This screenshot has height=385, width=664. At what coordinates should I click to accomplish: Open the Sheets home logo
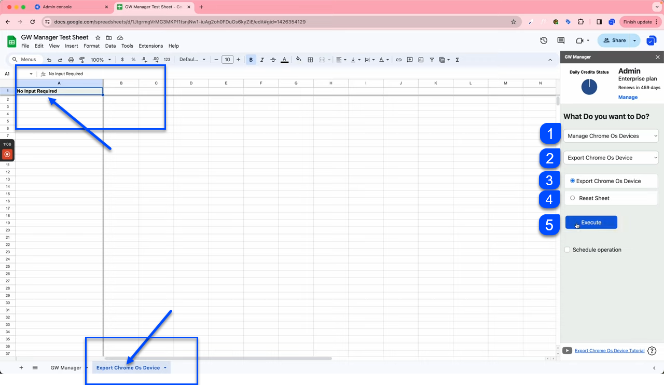pos(11,41)
